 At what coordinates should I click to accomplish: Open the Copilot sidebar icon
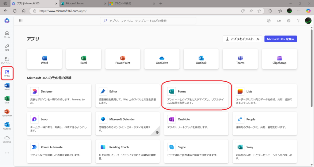tap(308, 11)
